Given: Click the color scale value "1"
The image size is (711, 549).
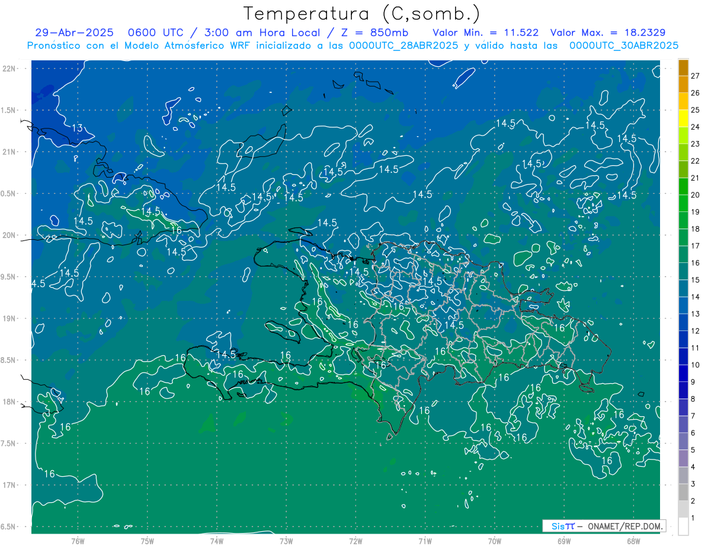Looking at the screenshot, I should 693,518.
